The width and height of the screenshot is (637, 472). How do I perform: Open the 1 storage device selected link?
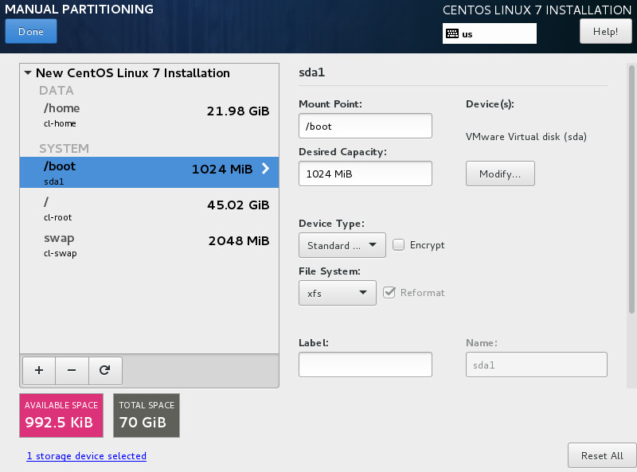[86, 456]
